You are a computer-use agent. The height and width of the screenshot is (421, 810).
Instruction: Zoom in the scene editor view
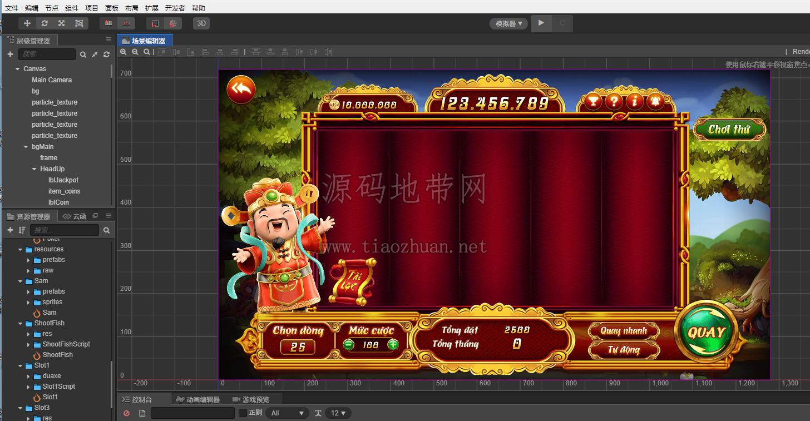(124, 52)
